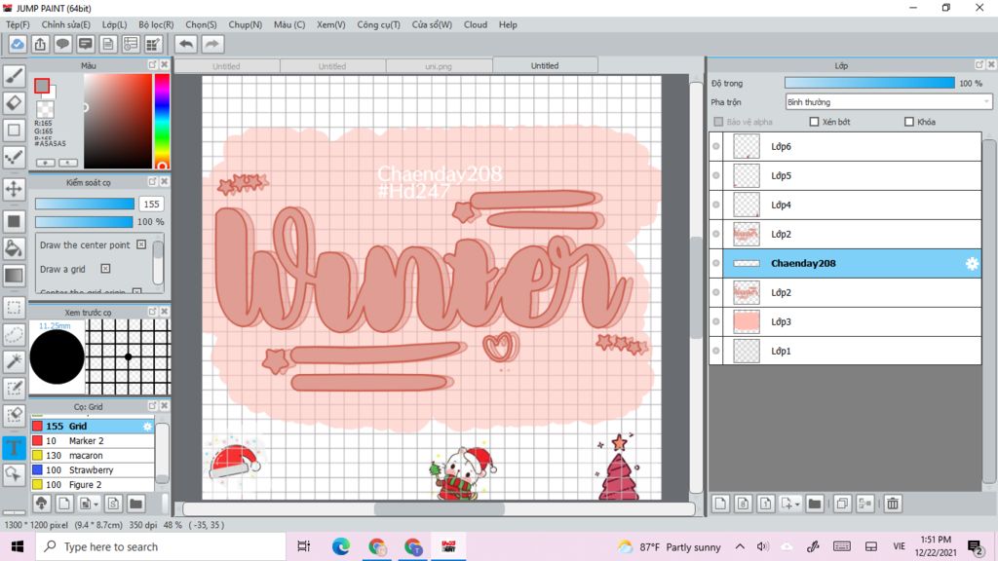Image resolution: width=998 pixels, height=561 pixels.
Task: Click the brush size slider
Action: 85,204
